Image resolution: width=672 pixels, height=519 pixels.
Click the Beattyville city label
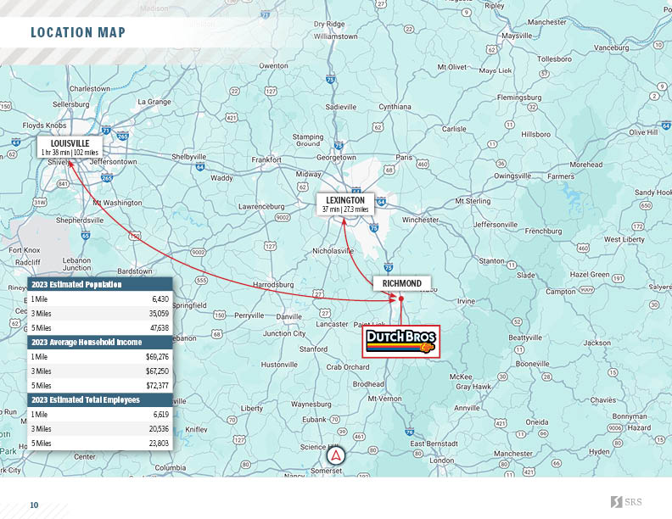click(x=525, y=338)
